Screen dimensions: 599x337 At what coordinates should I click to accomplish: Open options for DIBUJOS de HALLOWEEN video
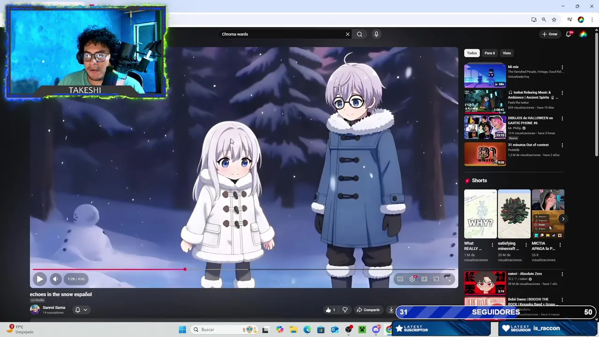[x=562, y=119]
